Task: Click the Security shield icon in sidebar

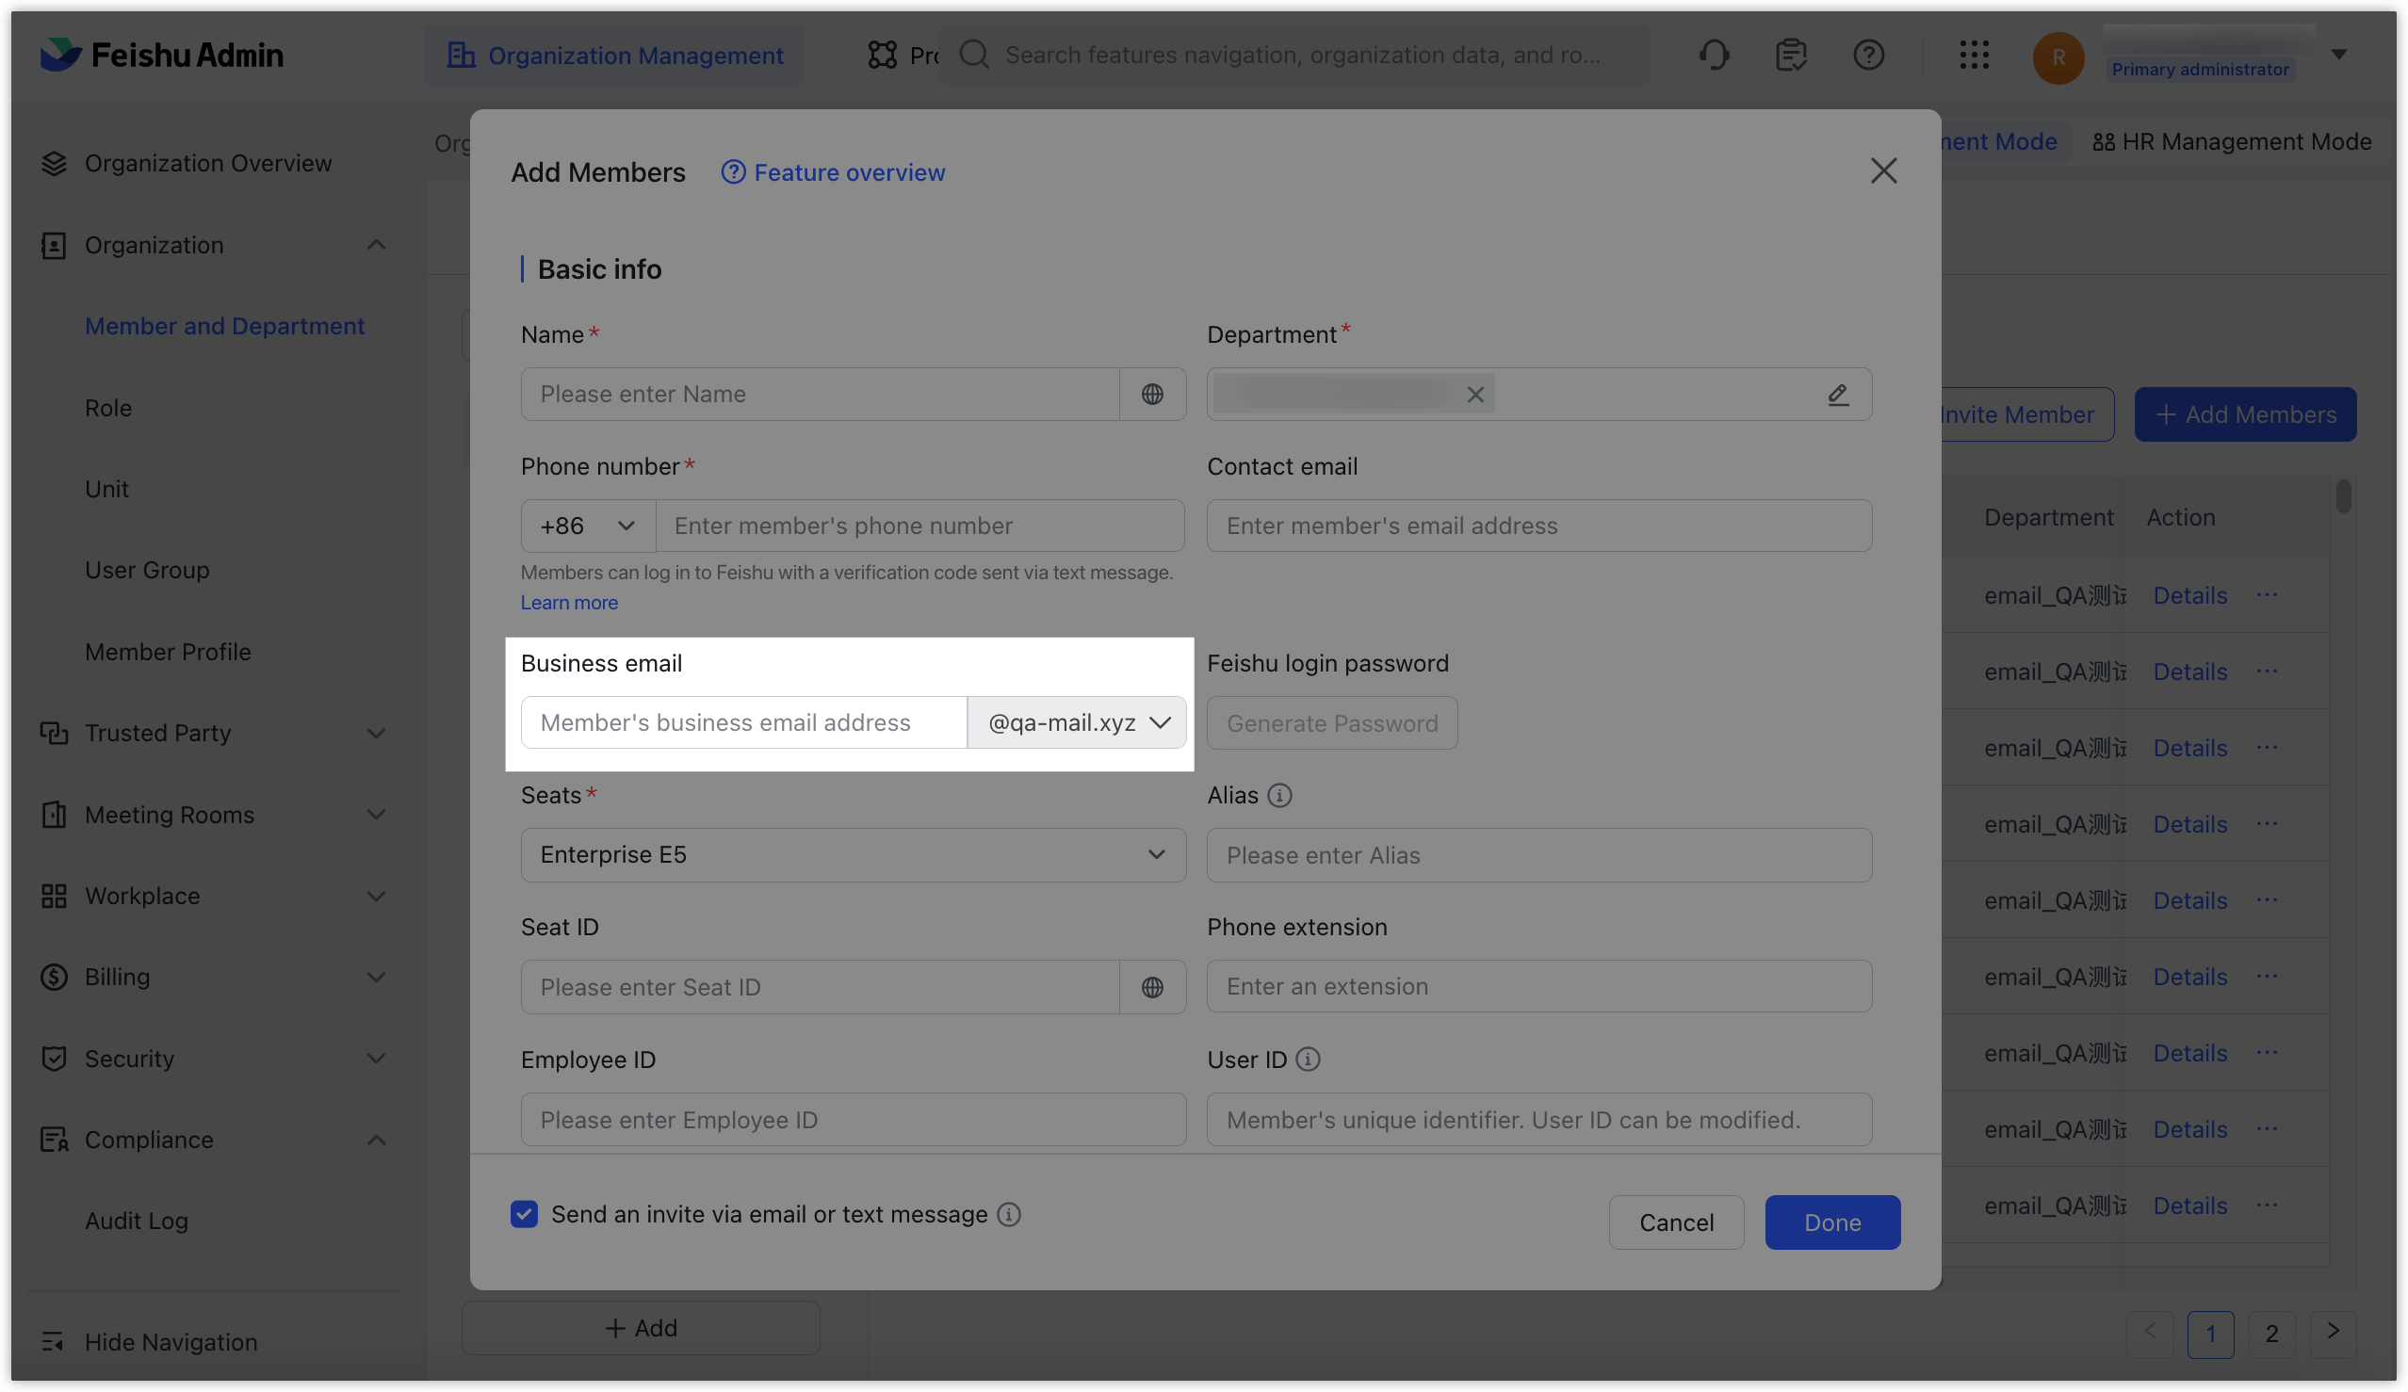Action: pos(54,1059)
